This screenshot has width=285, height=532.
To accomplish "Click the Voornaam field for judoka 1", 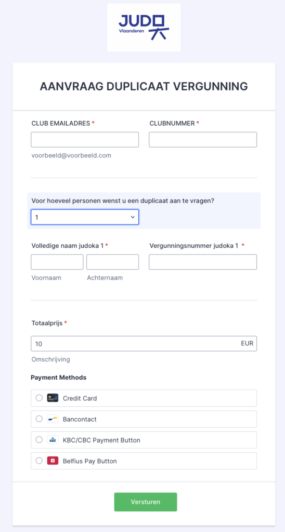I will tap(57, 262).
